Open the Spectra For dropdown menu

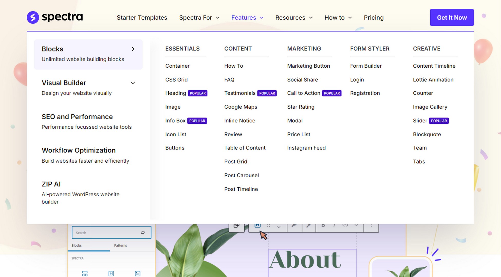pos(199,17)
